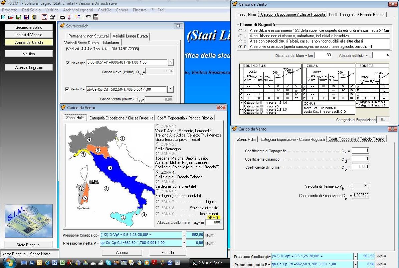Open the CoefSic menu
The height and width of the screenshot is (268, 399).
pos(104,10)
